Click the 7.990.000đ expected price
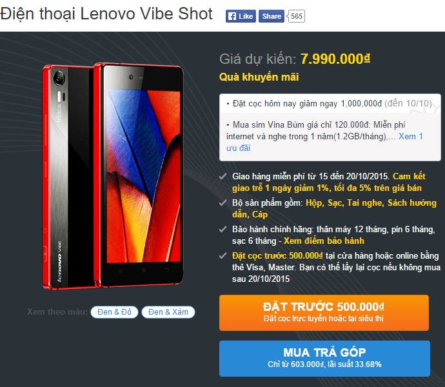Image resolution: width=445 pixels, height=387 pixels. (335, 59)
